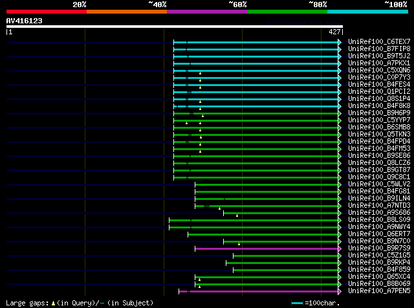Click the cyan arrowhead ending the UniRef100_C6TEX7 alignment
The image size is (414, 308).
tap(340, 42)
